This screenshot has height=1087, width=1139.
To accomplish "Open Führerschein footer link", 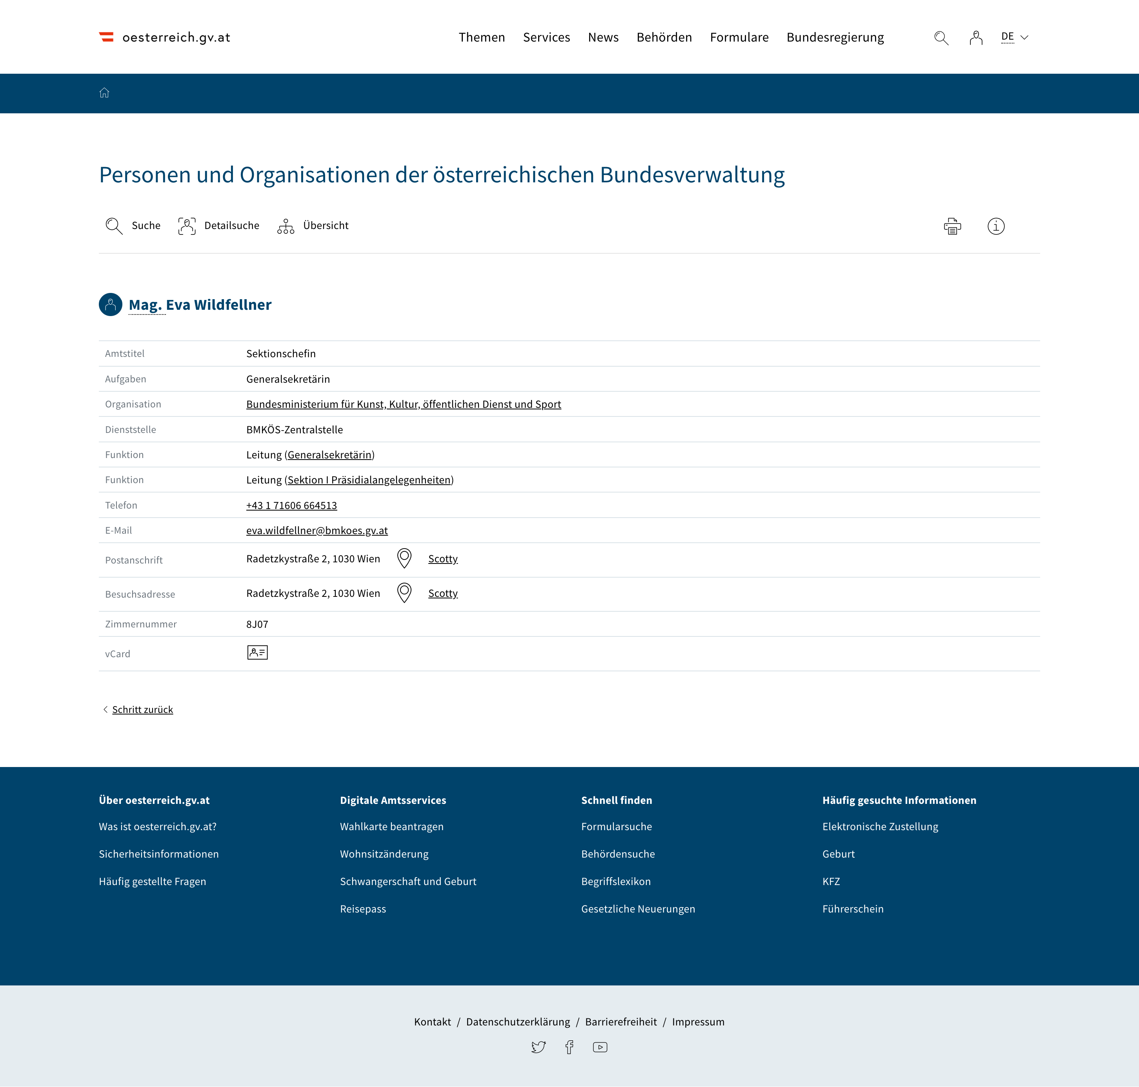I will 853,909.
